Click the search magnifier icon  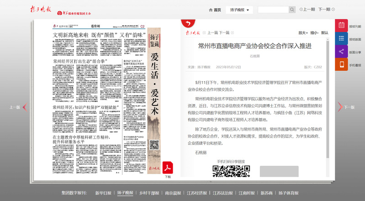[x=292, y=10]
